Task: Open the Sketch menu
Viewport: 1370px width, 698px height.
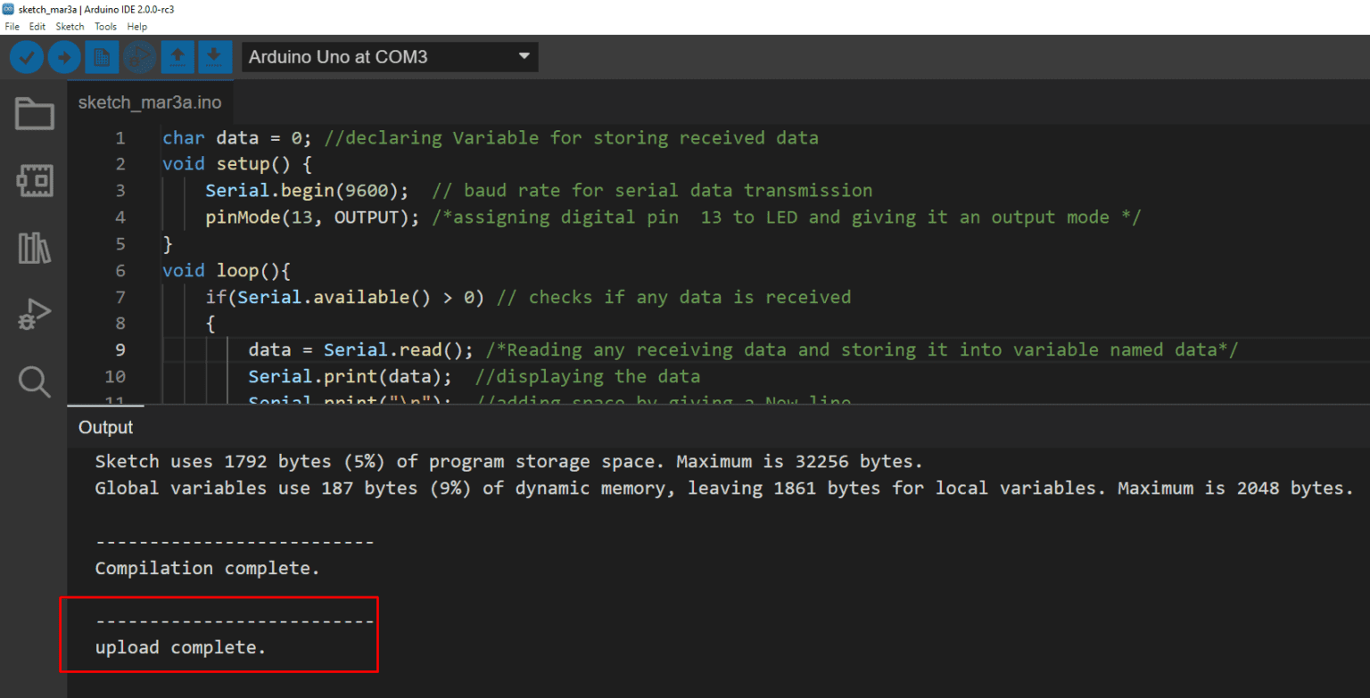Action: tap(70, 27)
